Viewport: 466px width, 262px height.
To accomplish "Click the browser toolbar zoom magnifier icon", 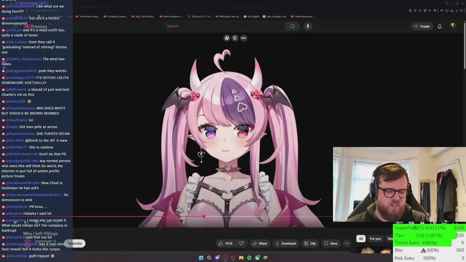I will (x=410, y=11).
